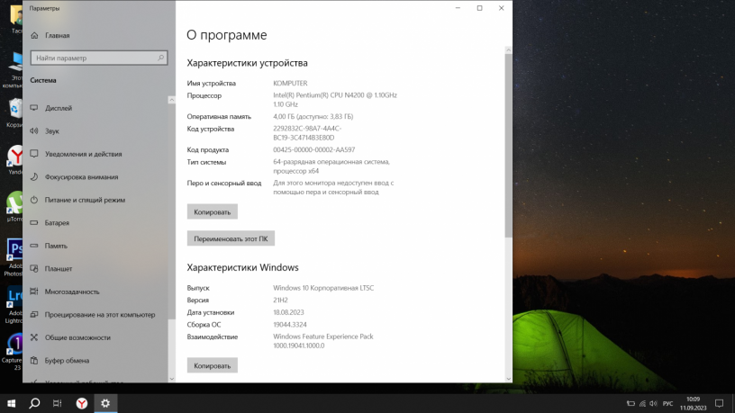735x413 pixels.
Task: Select OS build value 19044.3324
Action: point(290,325)
